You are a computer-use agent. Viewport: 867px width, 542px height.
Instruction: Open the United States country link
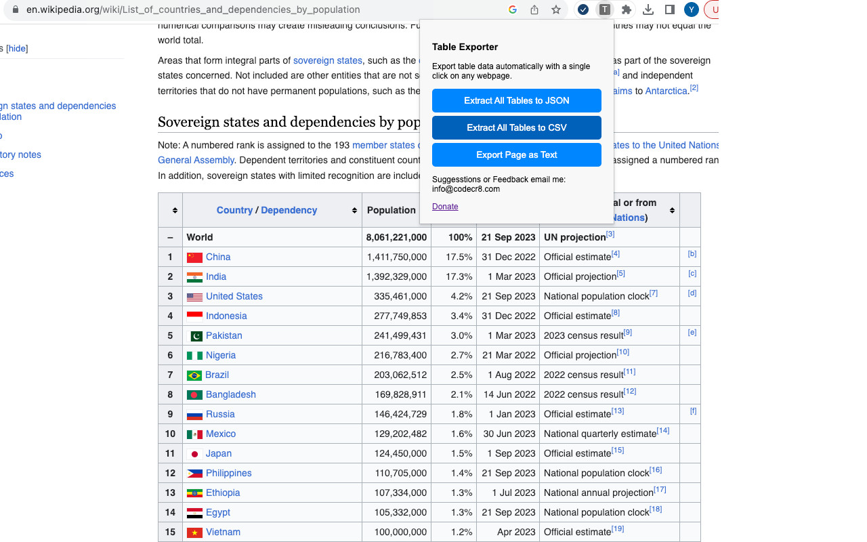point(234,296)
